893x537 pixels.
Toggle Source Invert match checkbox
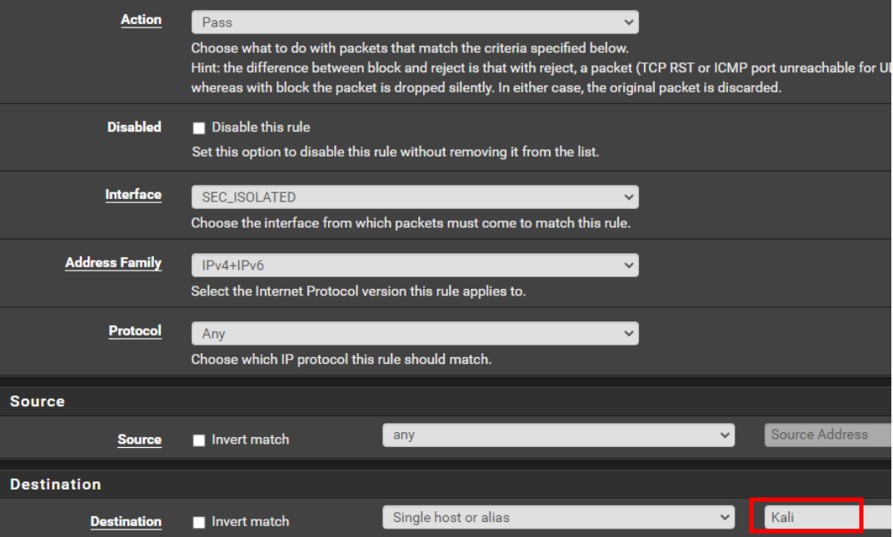pos(199,440)
